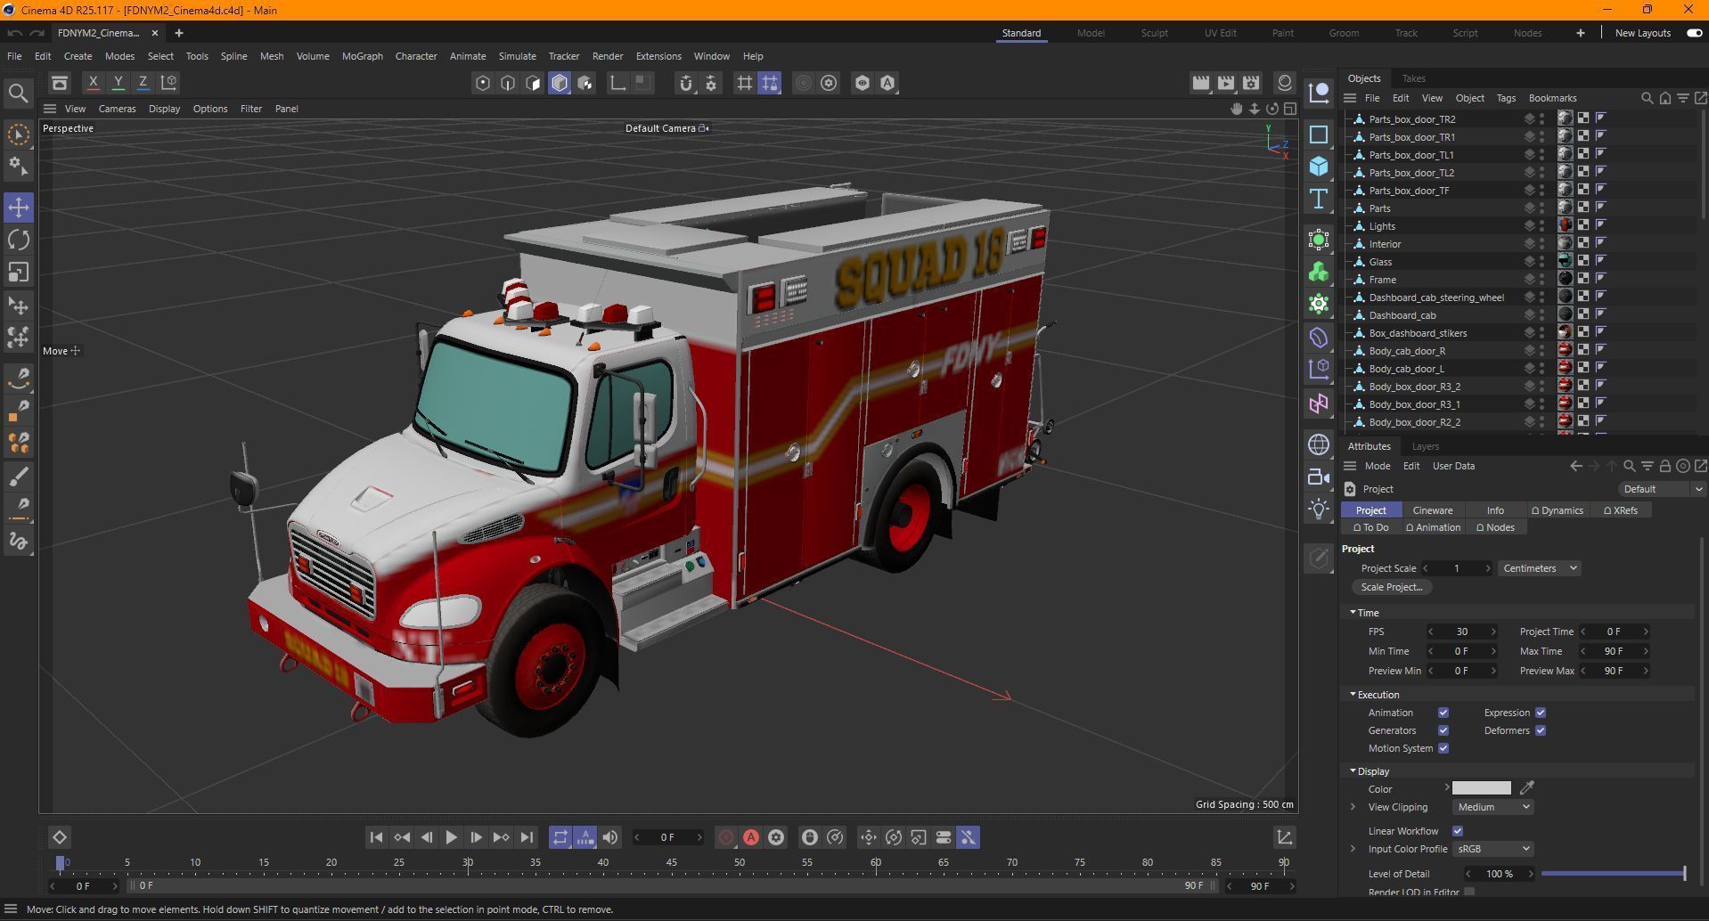
Task: Toggle the Z axis lock
Action: click(x=143, y=83)
